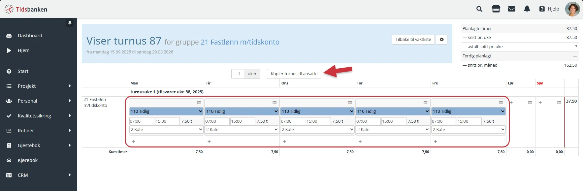Add another shift on Monday with plus
The width and height of the screenshot is (583, 191).
pyautogui.click(x=134, y=142)
